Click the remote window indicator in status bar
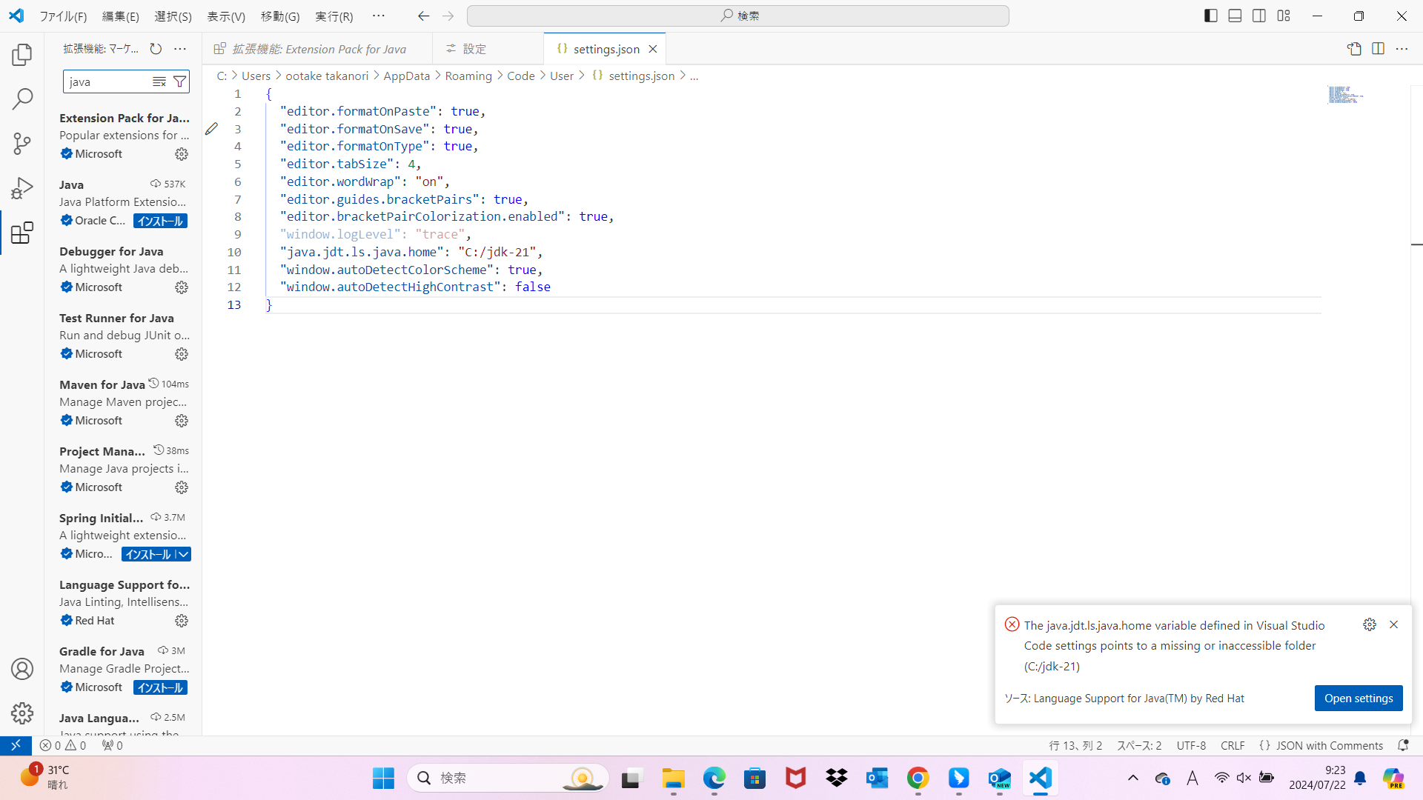 (15, 745)
